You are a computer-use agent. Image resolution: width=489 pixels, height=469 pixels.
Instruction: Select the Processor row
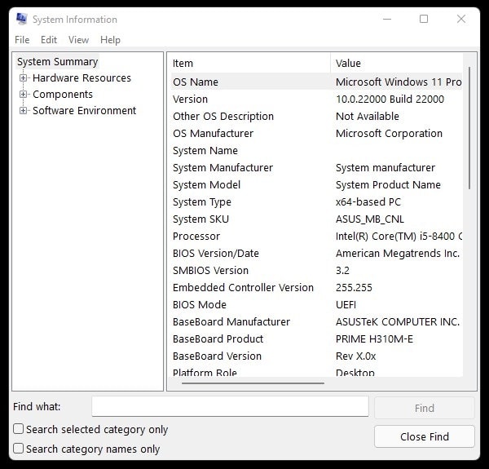(x=316, y=237)
